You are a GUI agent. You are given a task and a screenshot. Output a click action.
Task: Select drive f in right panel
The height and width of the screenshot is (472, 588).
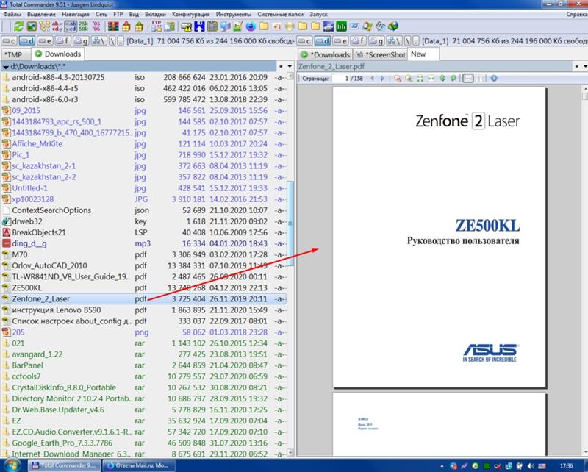[358, 41]
